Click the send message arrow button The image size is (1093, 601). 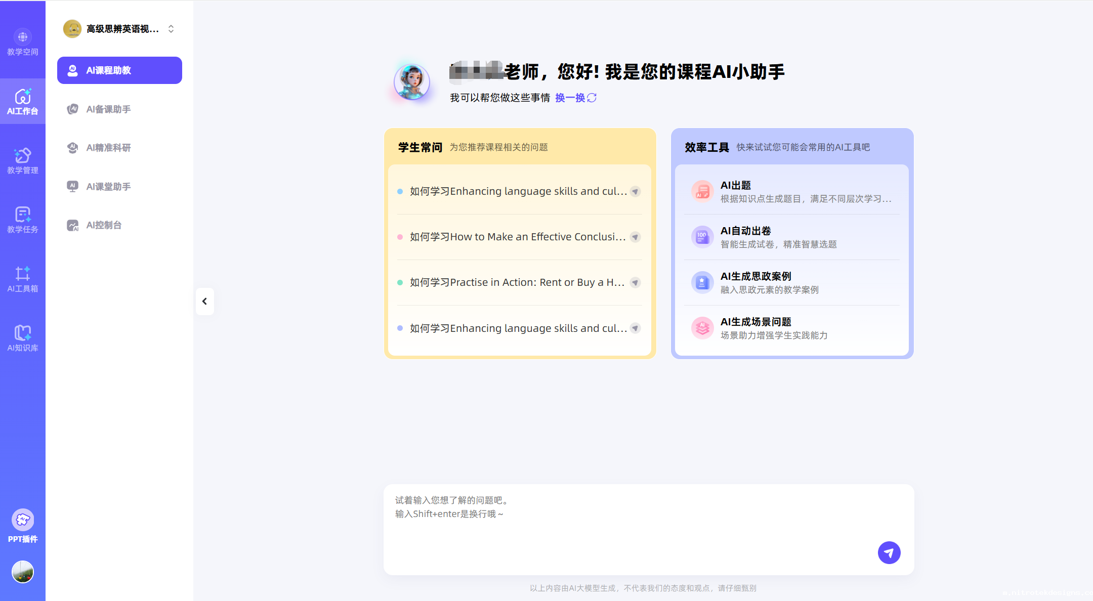point(889,552)
